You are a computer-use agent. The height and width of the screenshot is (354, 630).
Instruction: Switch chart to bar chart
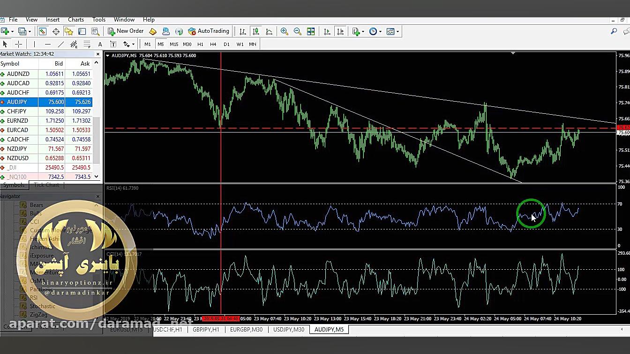(242, 31)
